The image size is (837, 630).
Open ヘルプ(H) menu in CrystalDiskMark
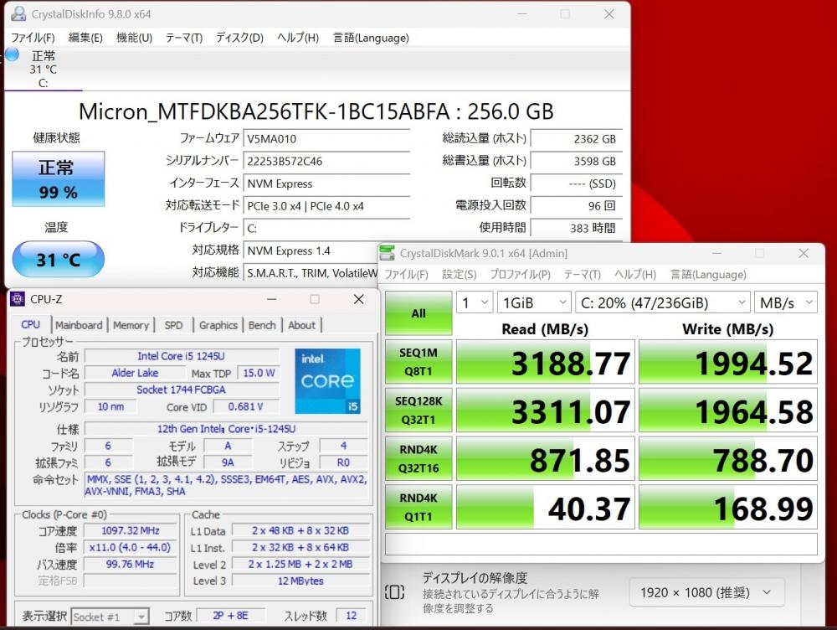pos(635,275)
